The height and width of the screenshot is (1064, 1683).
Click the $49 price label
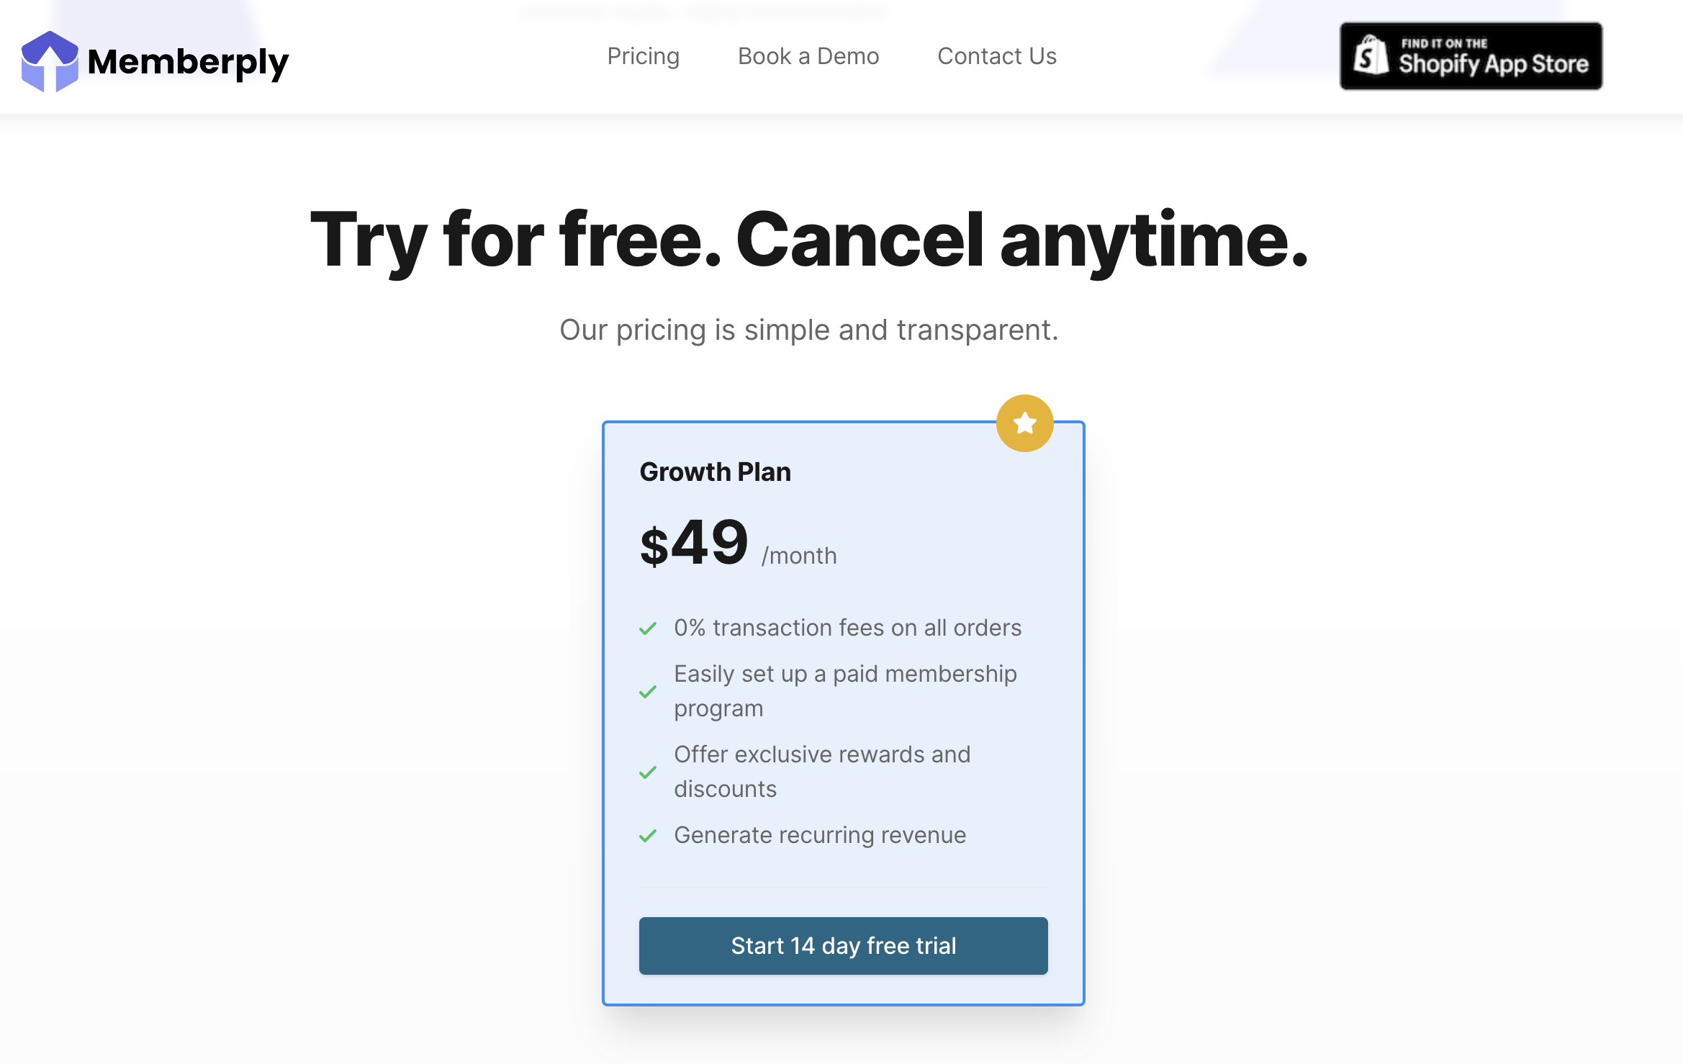tap(695, 543)
